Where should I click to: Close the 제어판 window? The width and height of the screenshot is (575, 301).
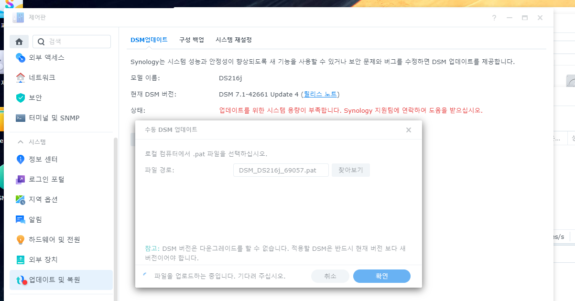click(x=540, y=18)
